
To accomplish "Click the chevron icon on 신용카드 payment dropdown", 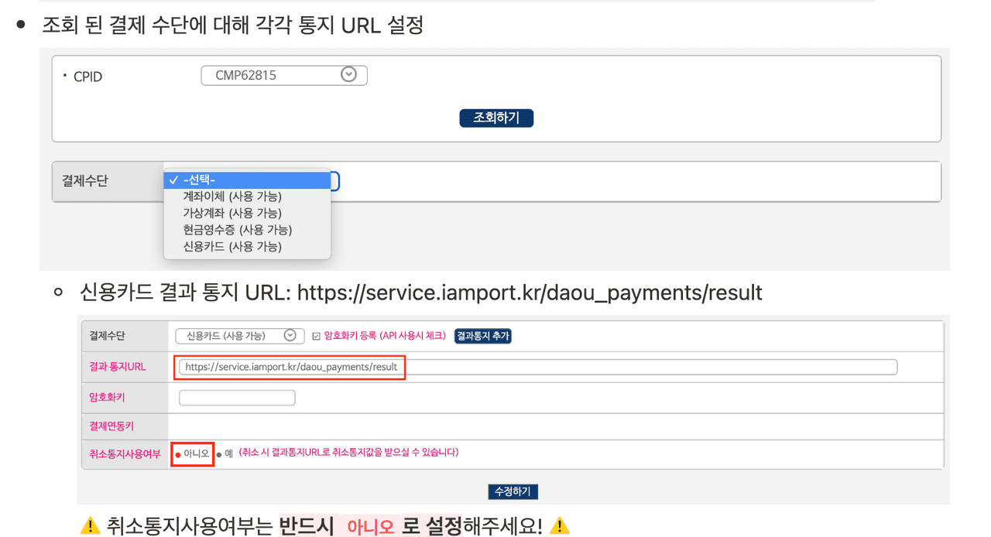I will 290,336.
